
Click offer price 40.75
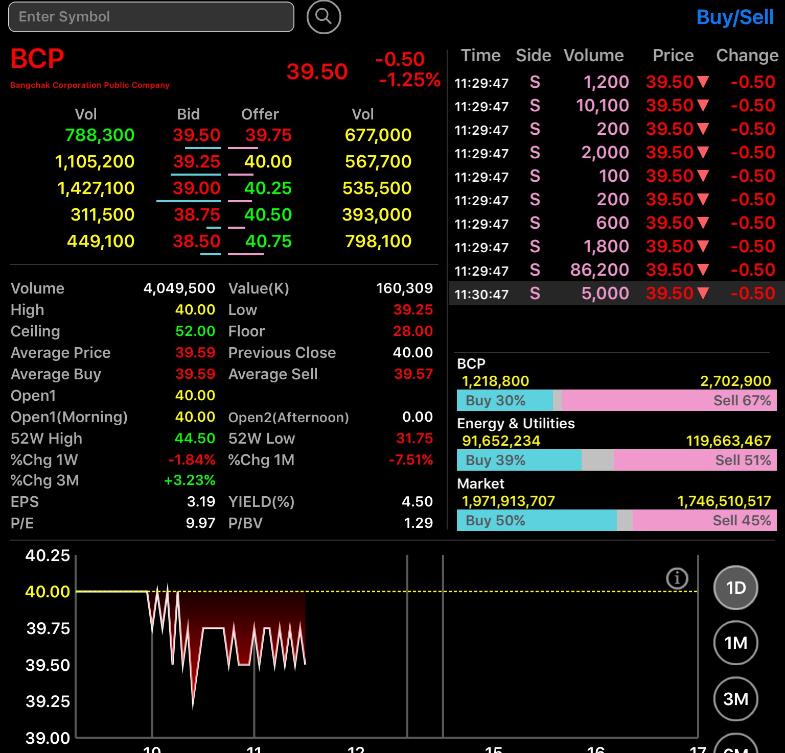pos(268,241)
